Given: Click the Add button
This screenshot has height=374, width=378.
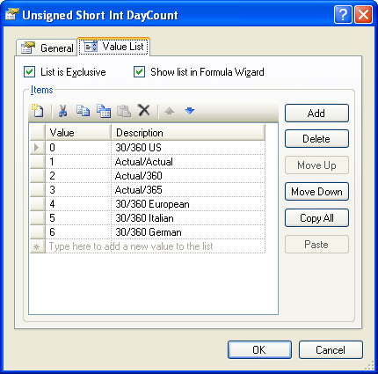Looking at the screenshot, I should click(x=316, y=113).
